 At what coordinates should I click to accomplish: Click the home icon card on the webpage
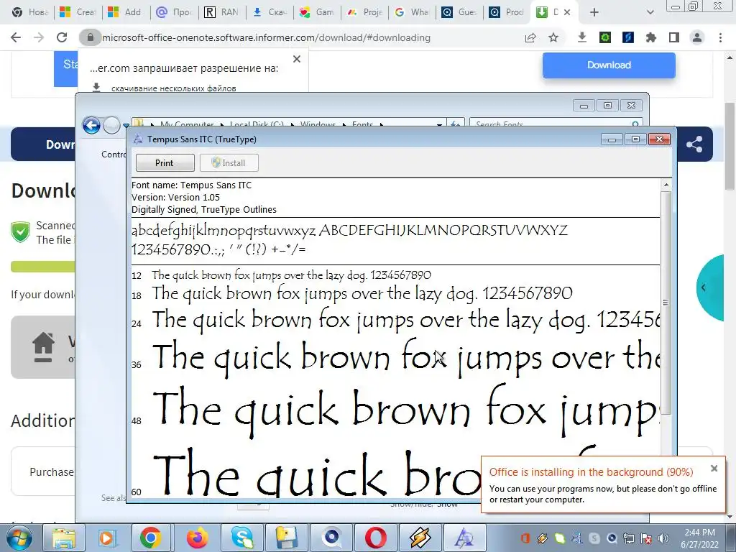tap(43, 347)
